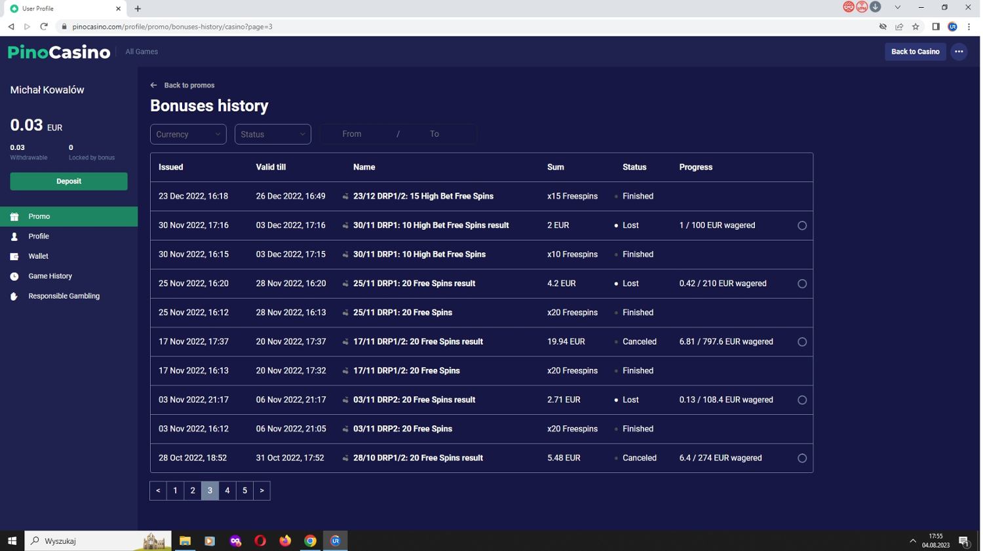Click the Promo gift icon in sidebar
The width and height of the screenshot is (983, 551).
point(14,217)
